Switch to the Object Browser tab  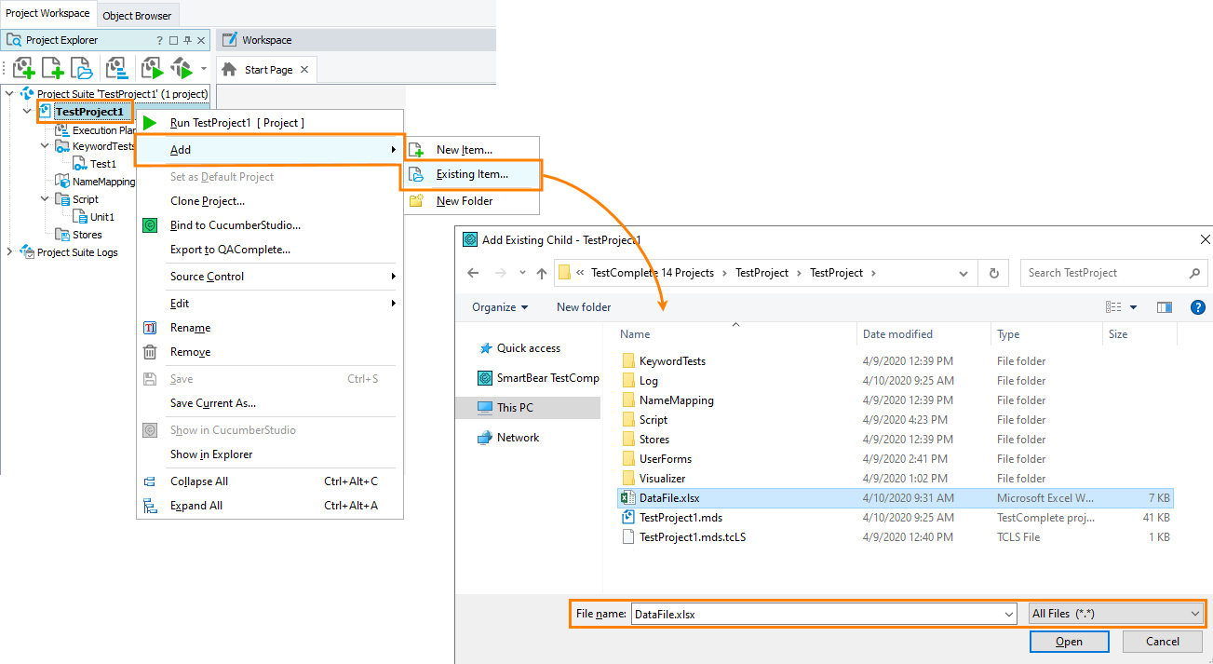137,15
